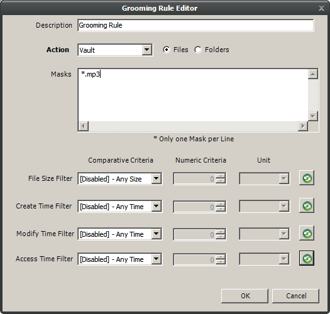
Task: Click into the Description text field
Action: pos(195,26)
